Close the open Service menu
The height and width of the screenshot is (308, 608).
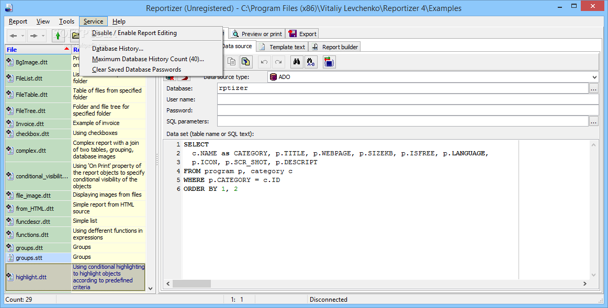(x=94, y=21)
